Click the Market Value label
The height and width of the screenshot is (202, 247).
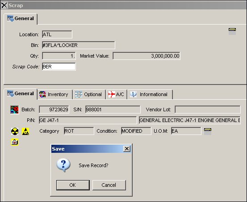(95, 56)
